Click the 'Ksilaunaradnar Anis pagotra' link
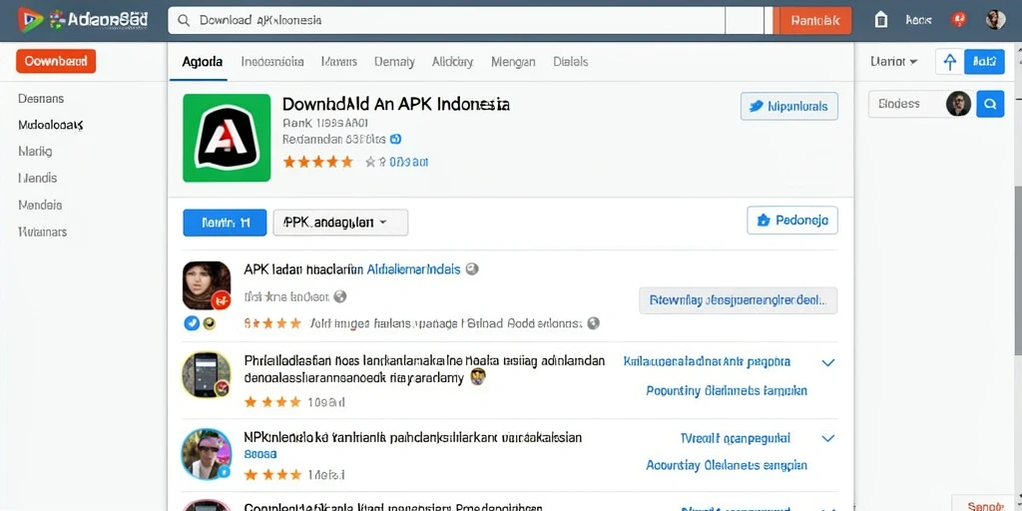 (707, 361)
